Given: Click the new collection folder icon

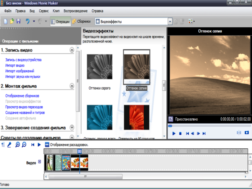Looking at the screenshot, I should tap(182, 21).
